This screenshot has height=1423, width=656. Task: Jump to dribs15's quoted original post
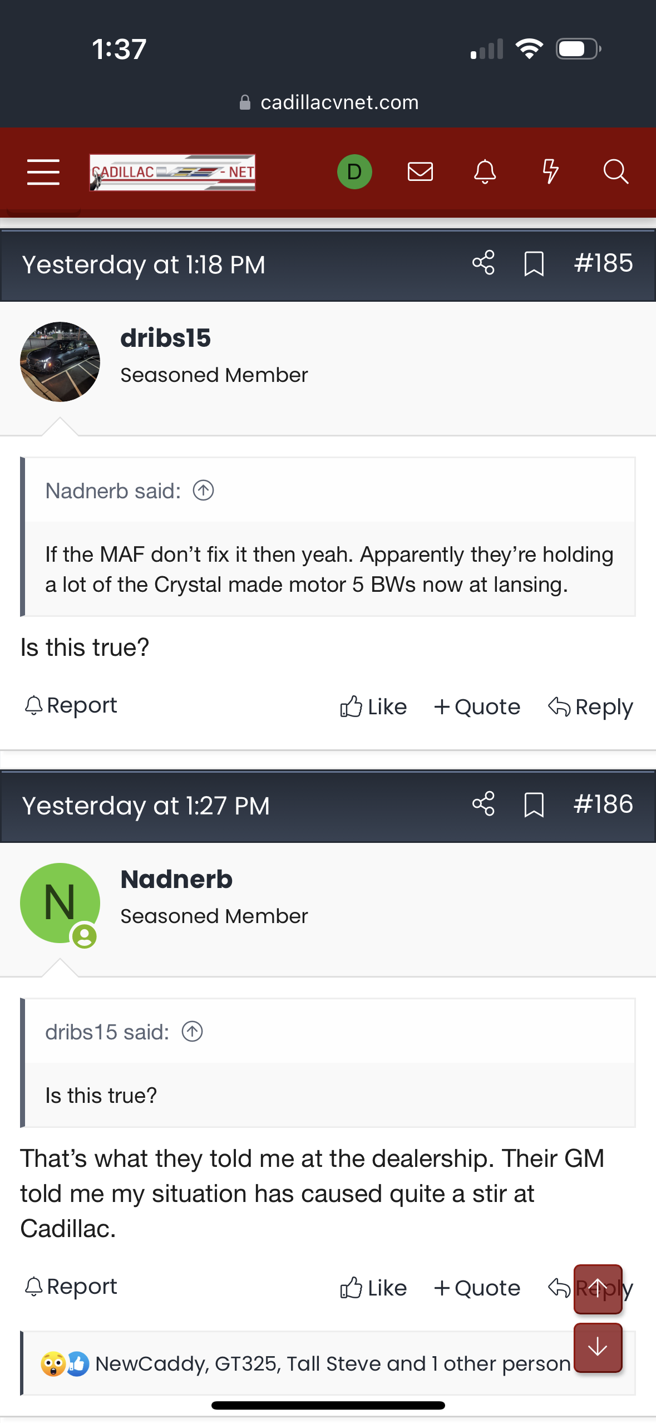point(192,1032)
